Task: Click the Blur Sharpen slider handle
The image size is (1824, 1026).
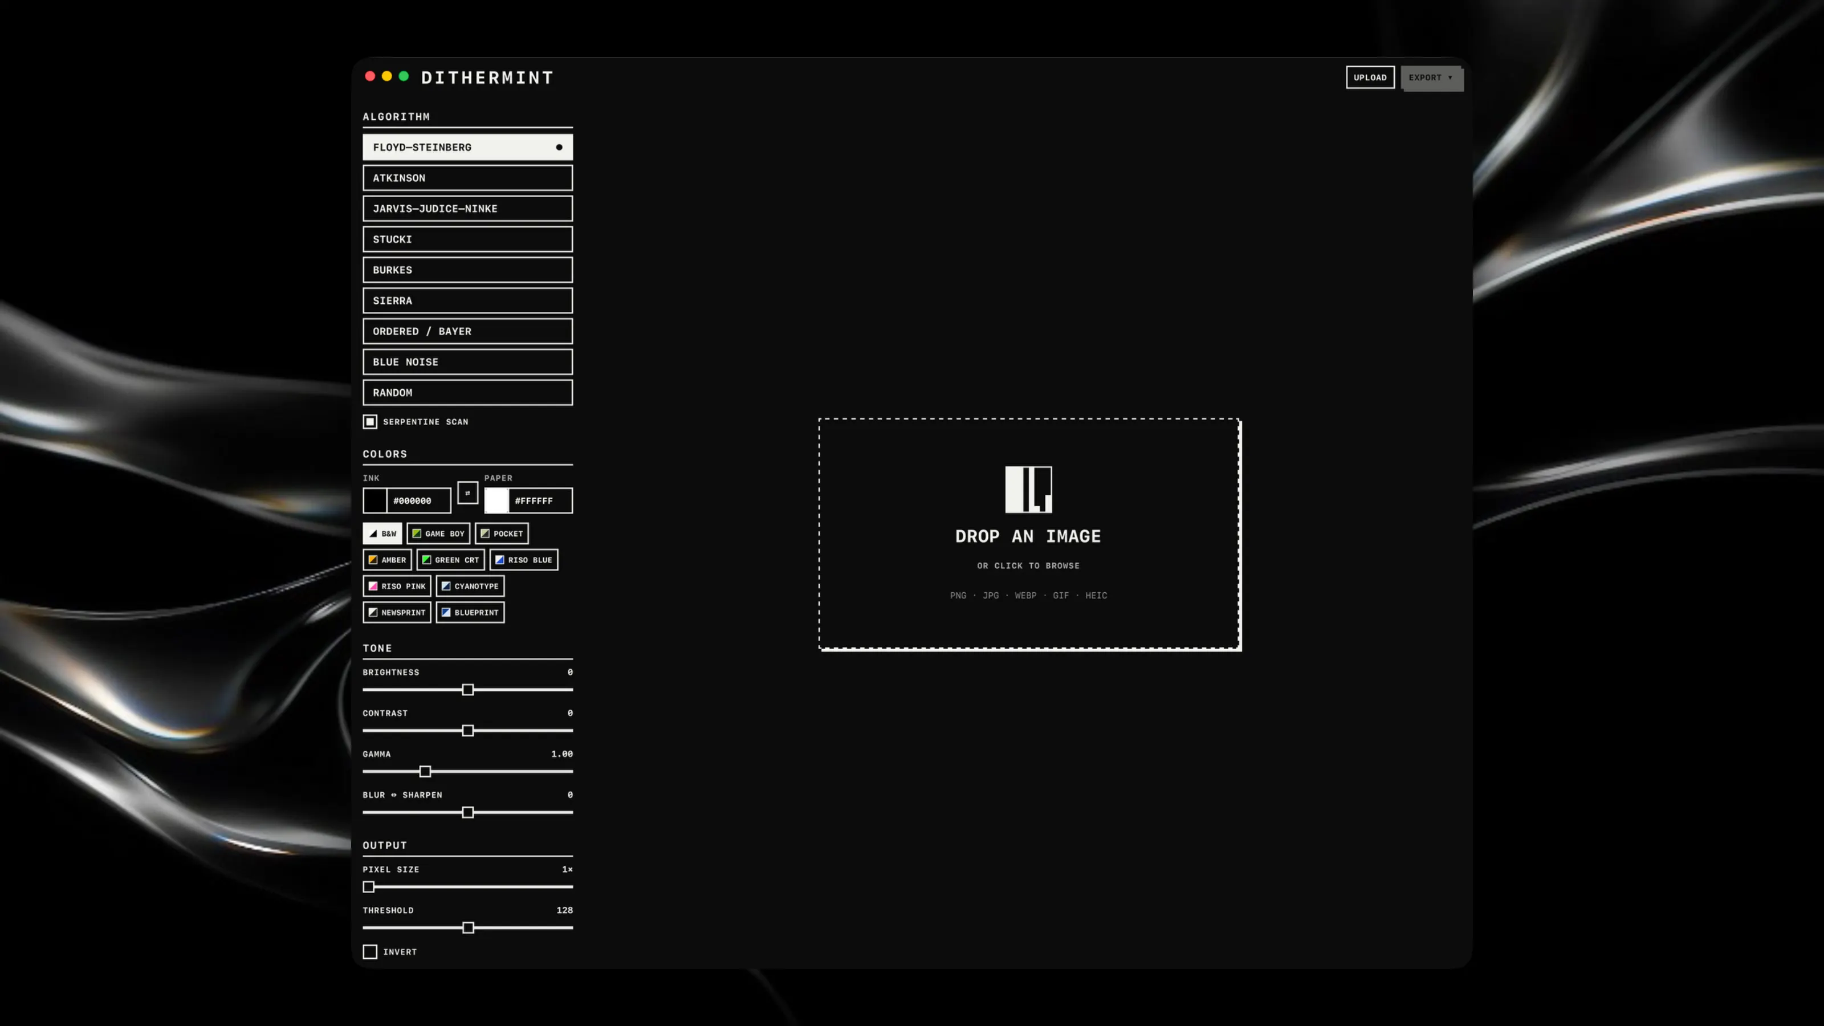Action: click(468, 812)
